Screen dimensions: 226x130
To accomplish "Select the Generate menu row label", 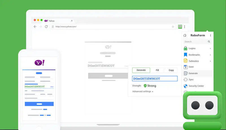I will pyautogui.click(x=193, y=73).
